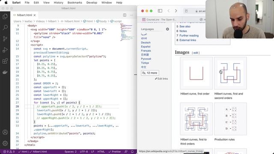
Task: Open the Apple menu
Action: [6, 3]
